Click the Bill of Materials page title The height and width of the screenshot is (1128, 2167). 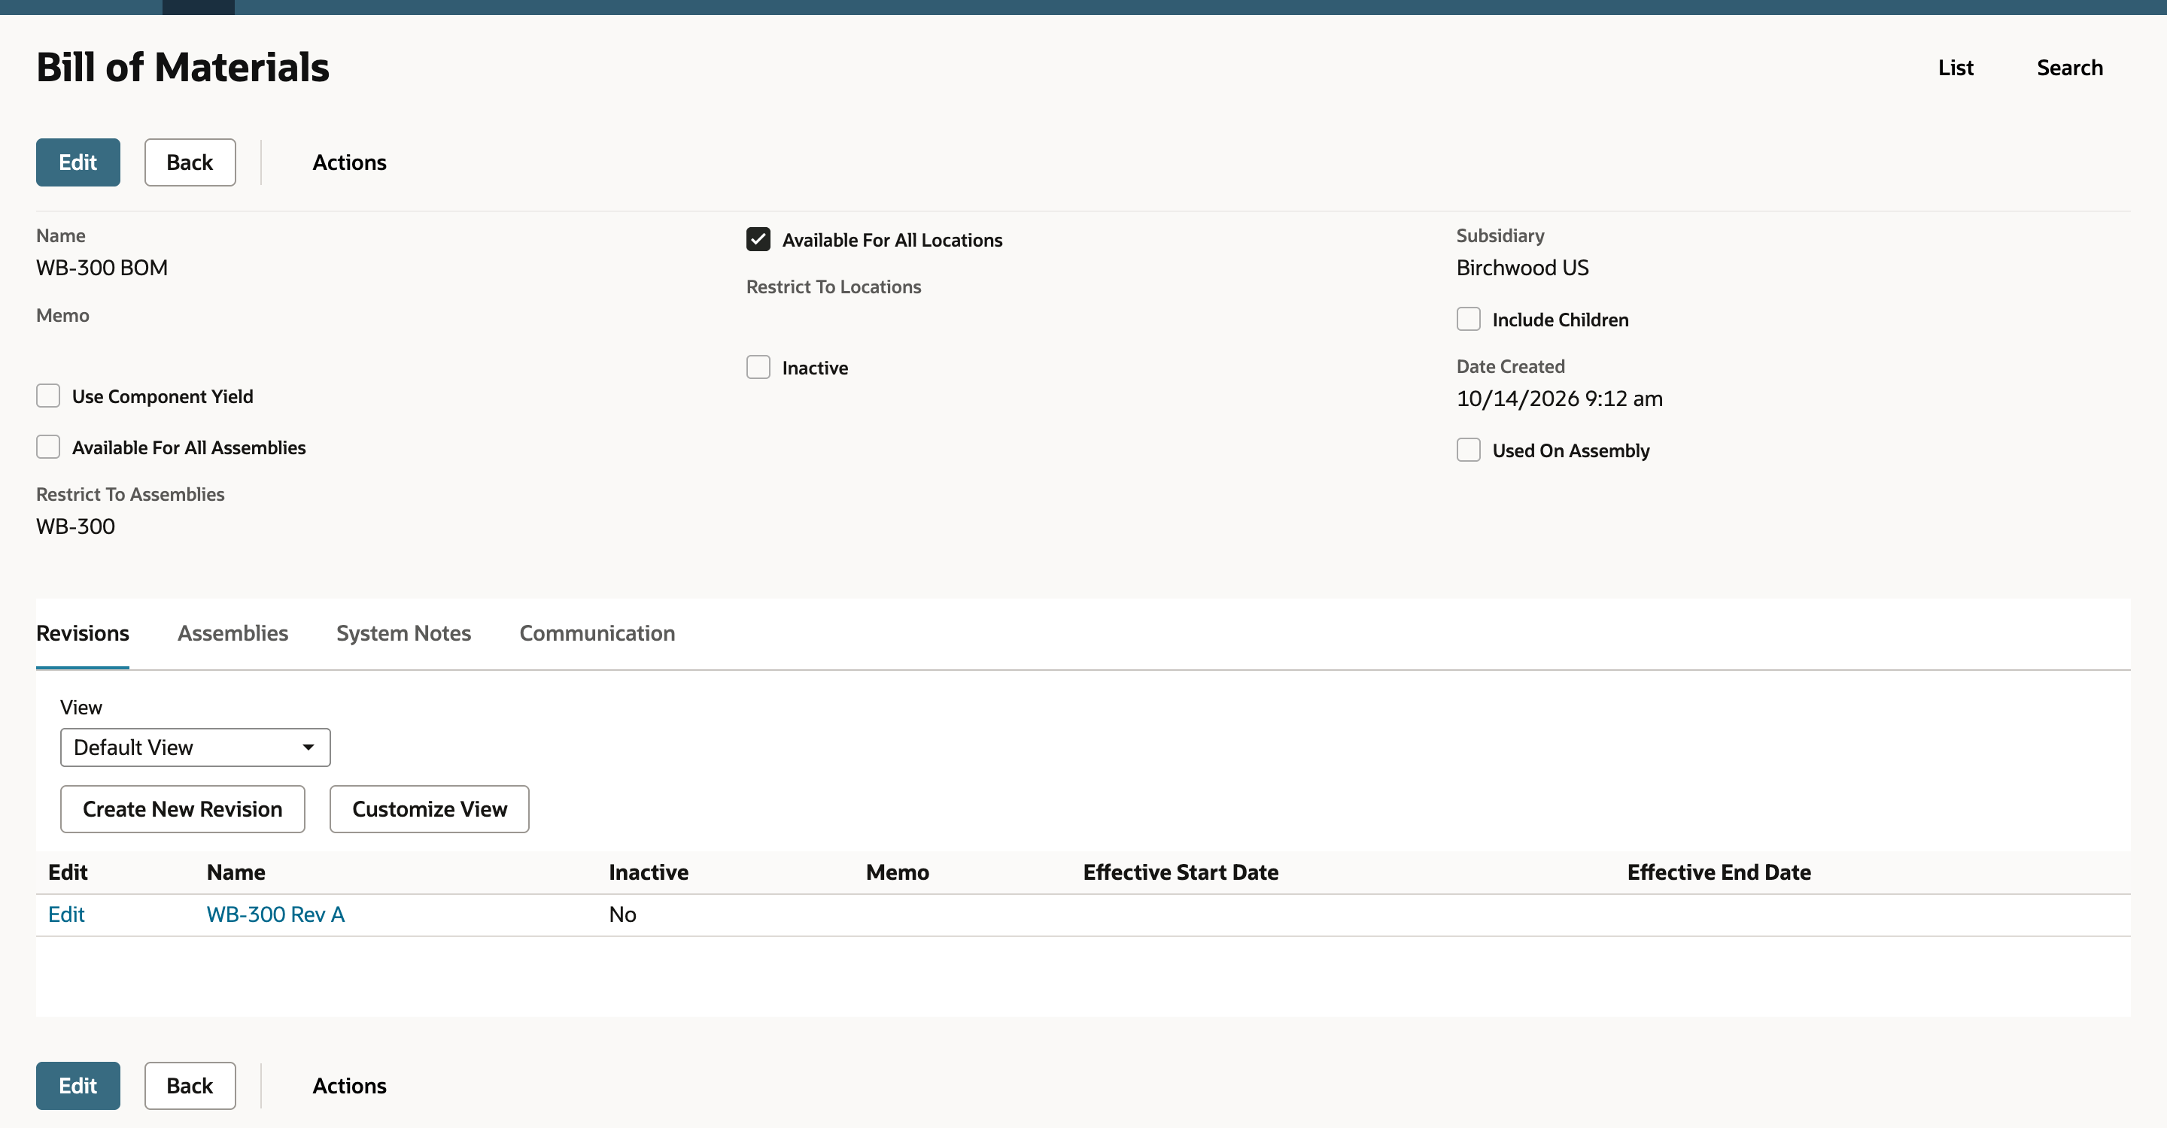click(x=183, y=67)
